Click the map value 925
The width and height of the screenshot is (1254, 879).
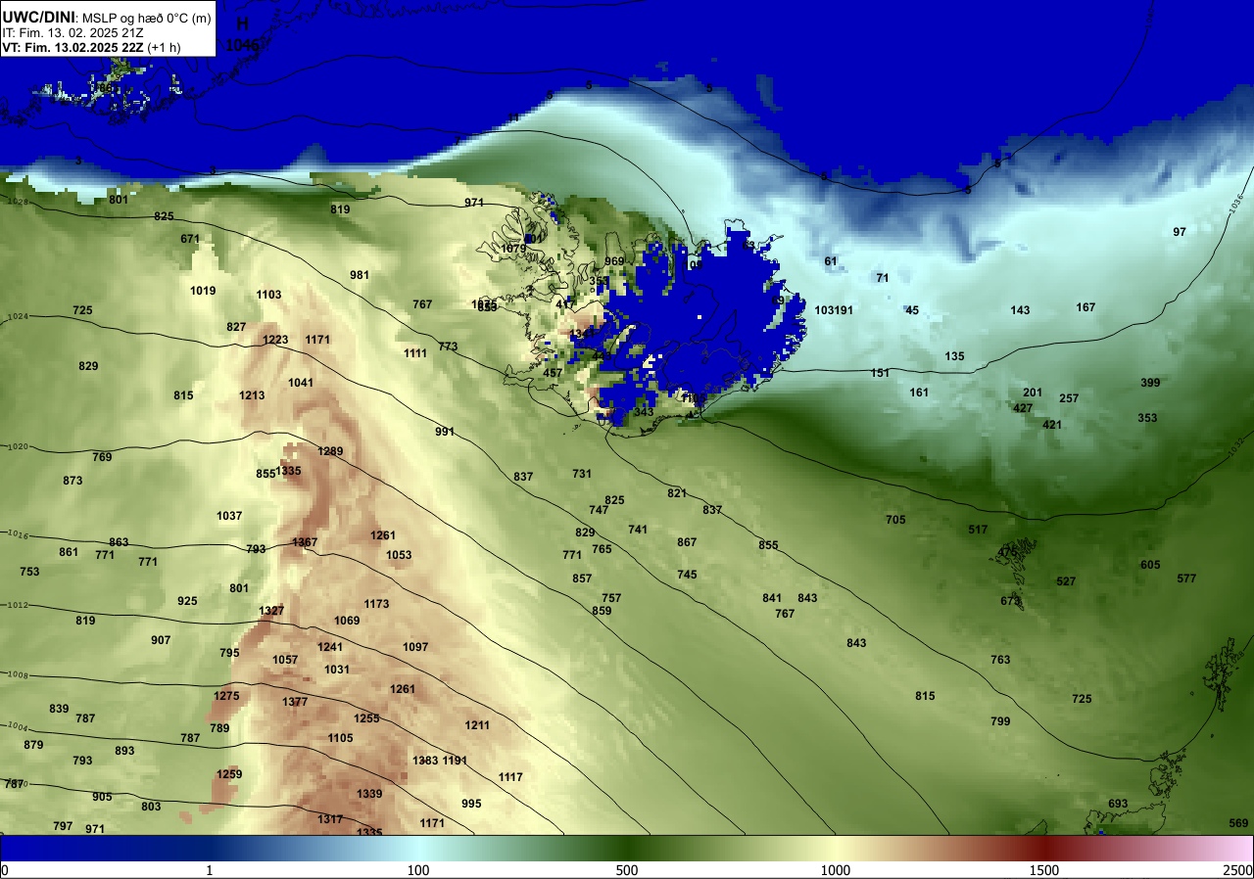tap(187, 601)
